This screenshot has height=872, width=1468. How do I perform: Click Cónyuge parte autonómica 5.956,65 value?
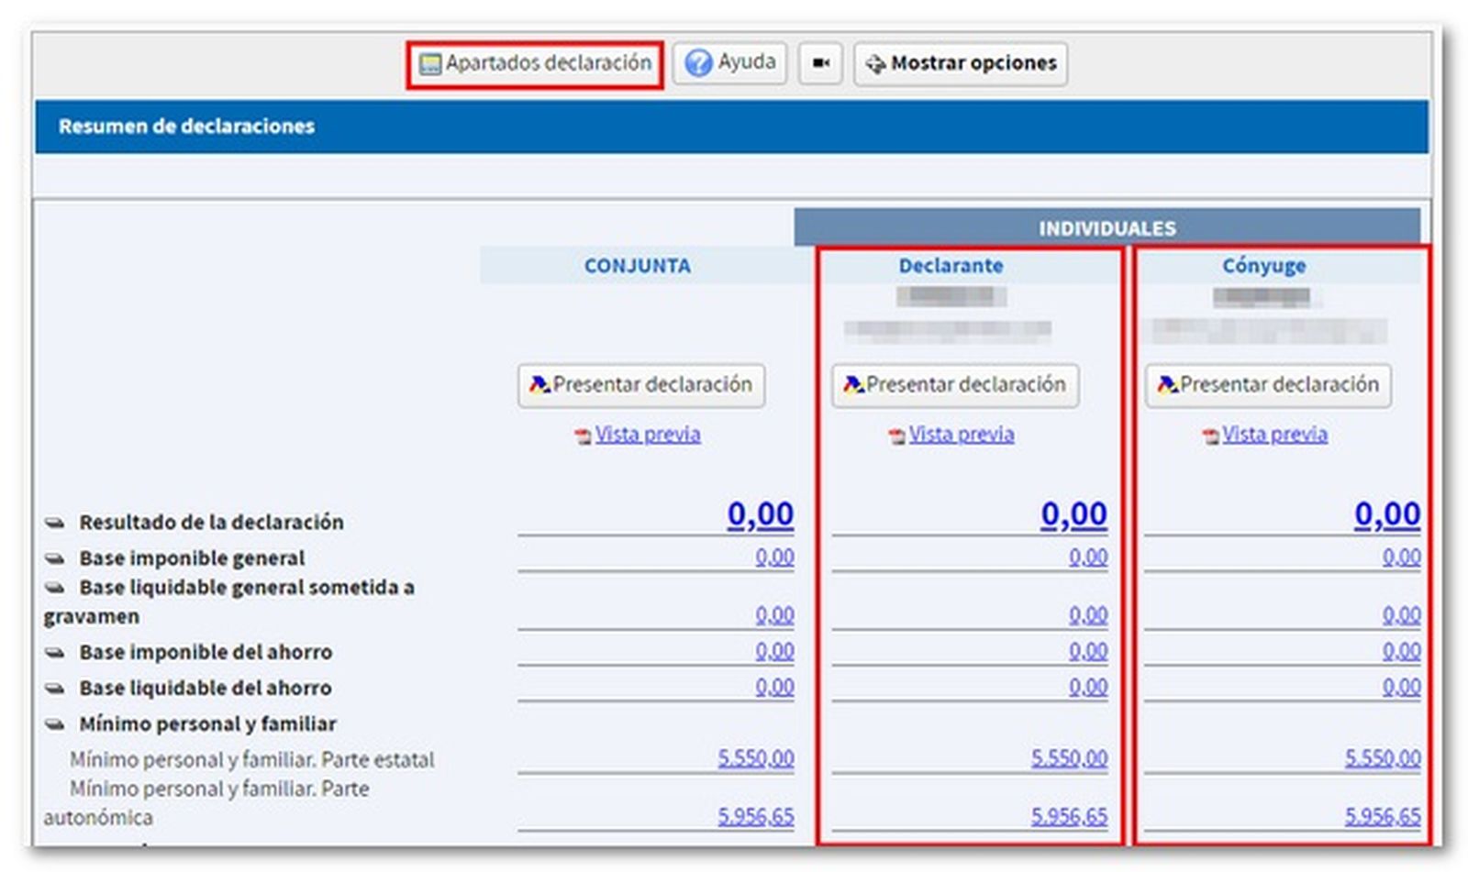[x=1384, y=816]
